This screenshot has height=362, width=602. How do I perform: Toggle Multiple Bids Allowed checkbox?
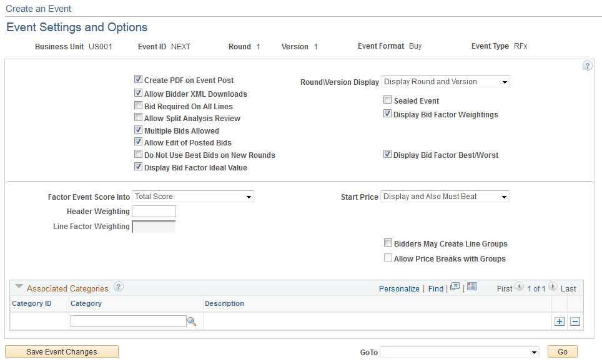tap(138, 130)
